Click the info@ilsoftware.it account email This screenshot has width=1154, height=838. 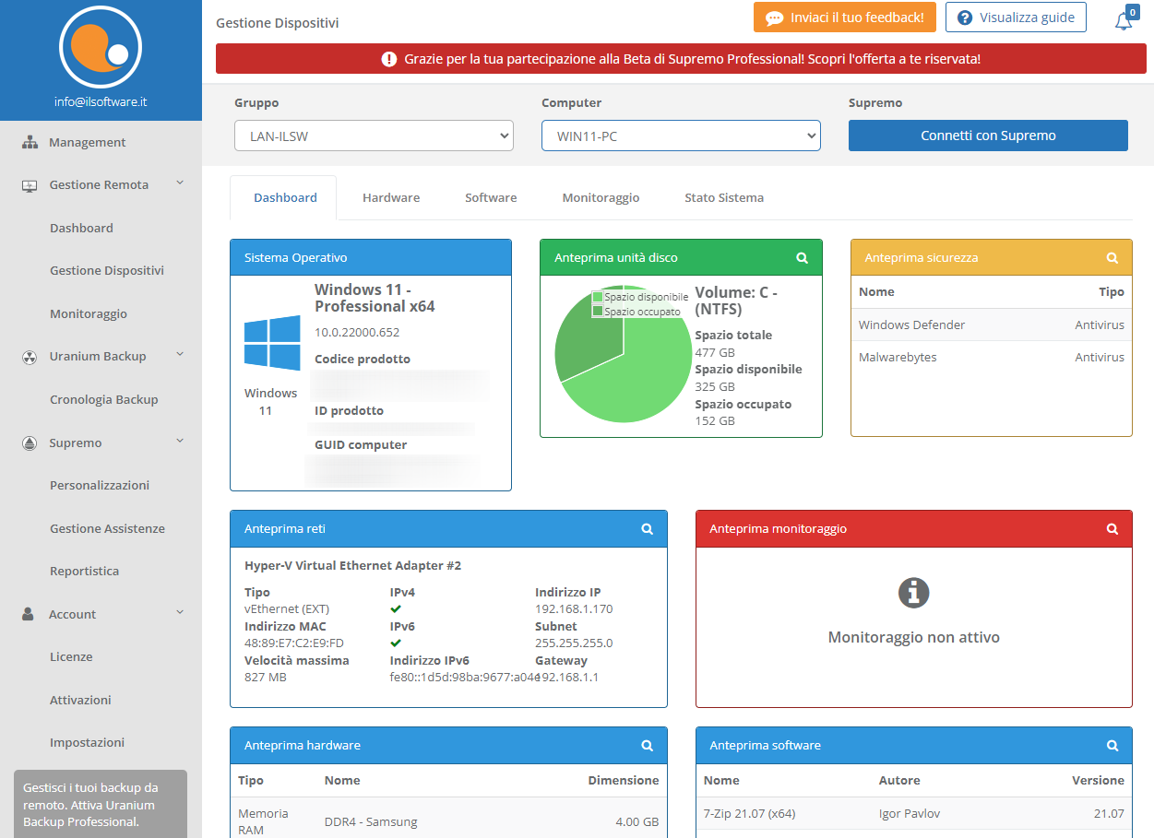click(x=101, y=102)
